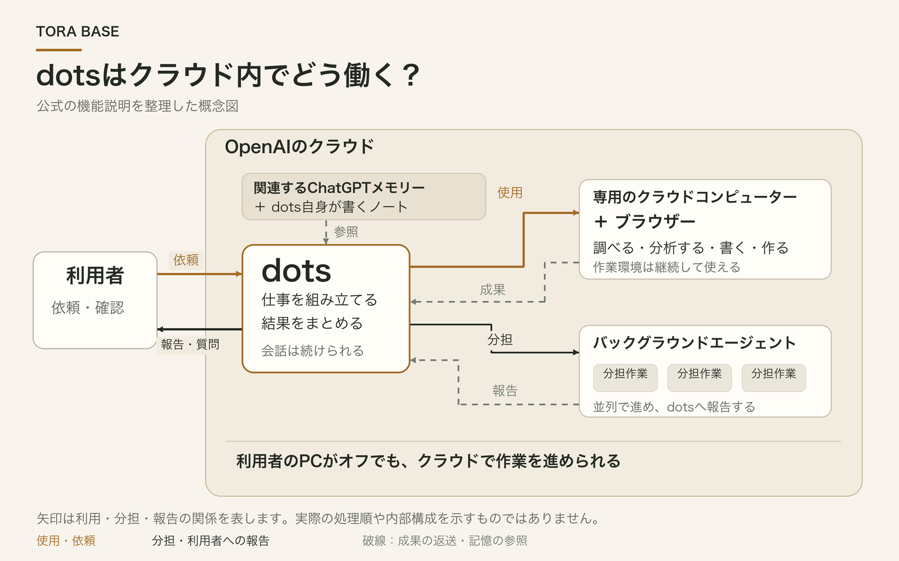
Task: Click '+ dots自身が書くノート' line
Action: click(x=331, y=207)
